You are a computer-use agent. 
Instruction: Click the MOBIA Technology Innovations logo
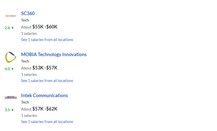11,57
